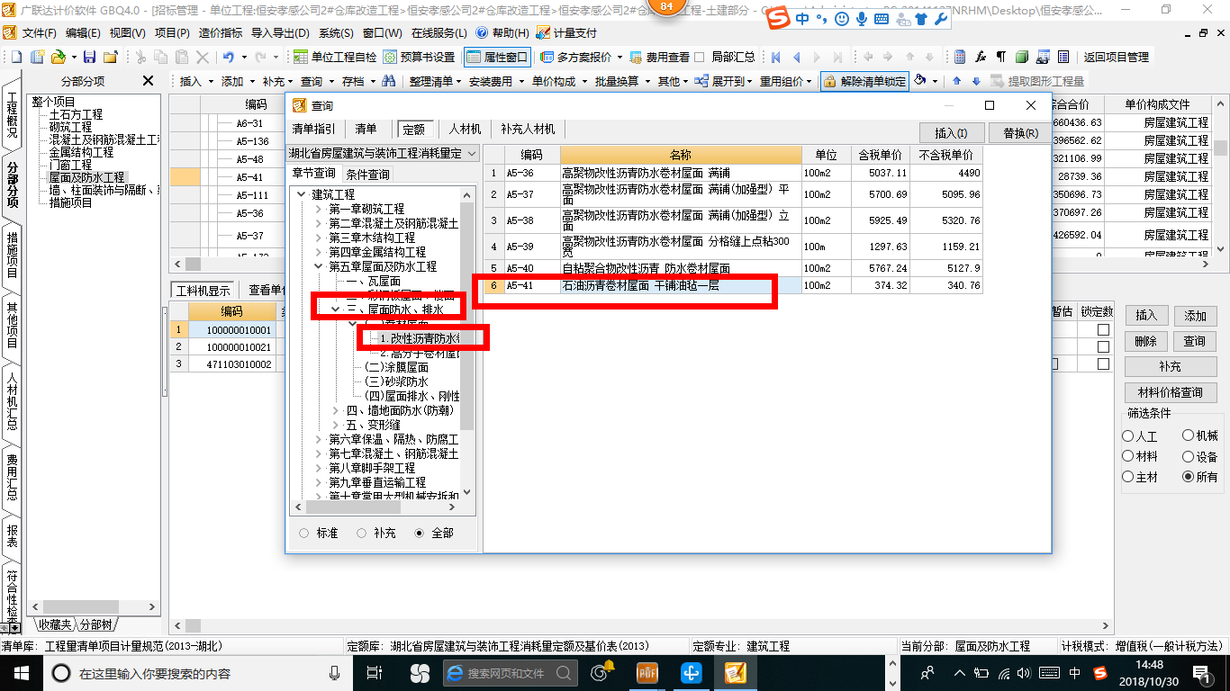Select the 全部 radio button
This screenshot has height=691, width=1230.
coord(419,533)
